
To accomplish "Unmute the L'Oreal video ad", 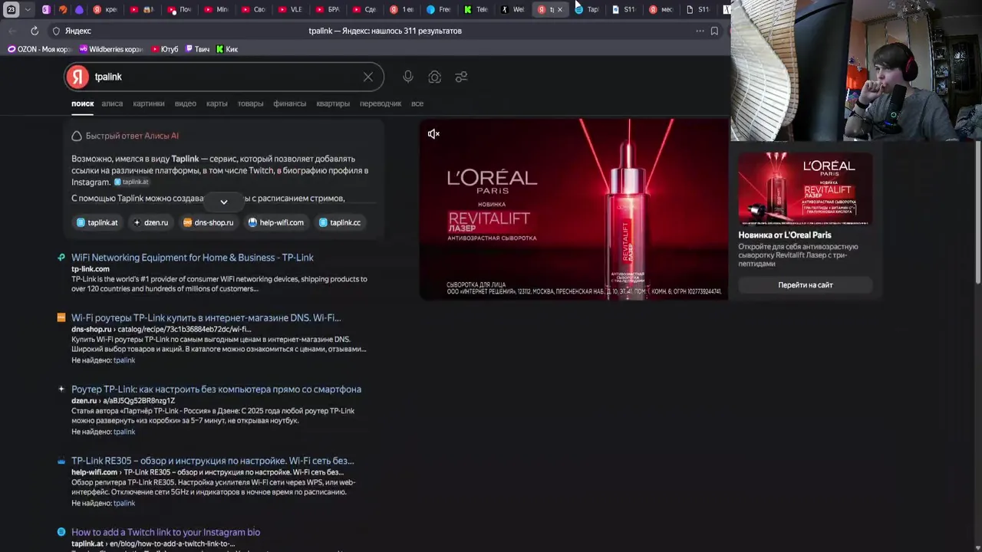I will click(x=433, y=134).
